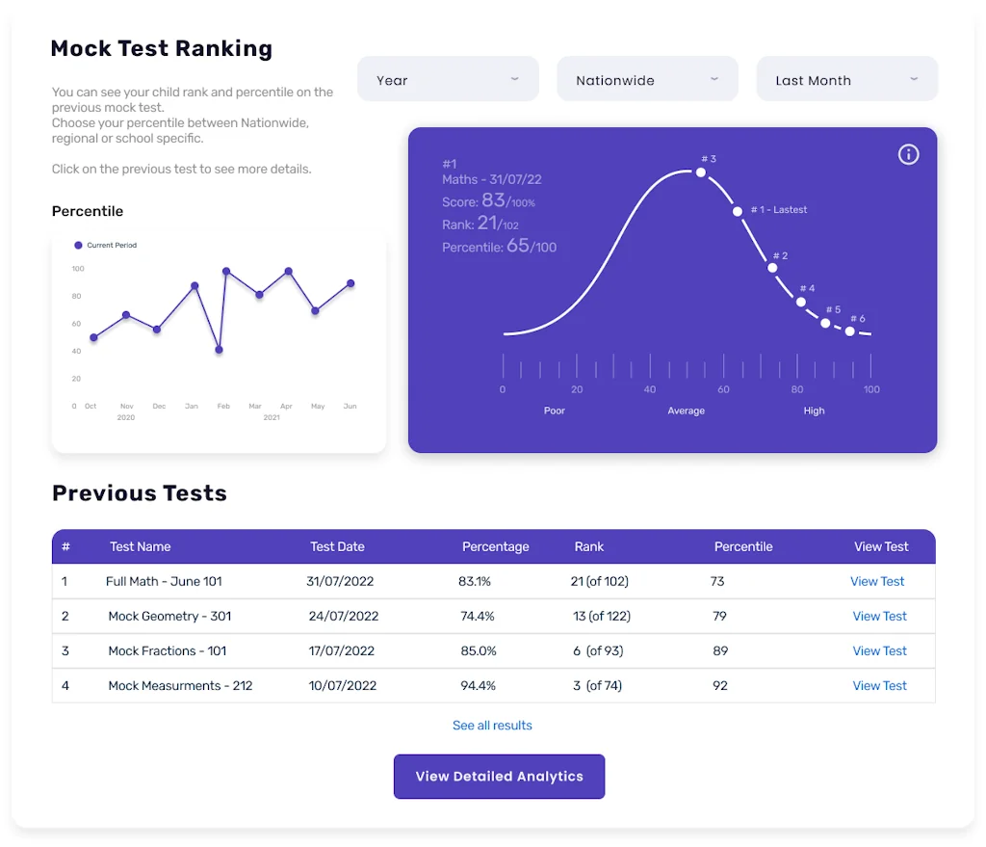Select the Rank column header
986x847 pixels.
tap(588, 546)
